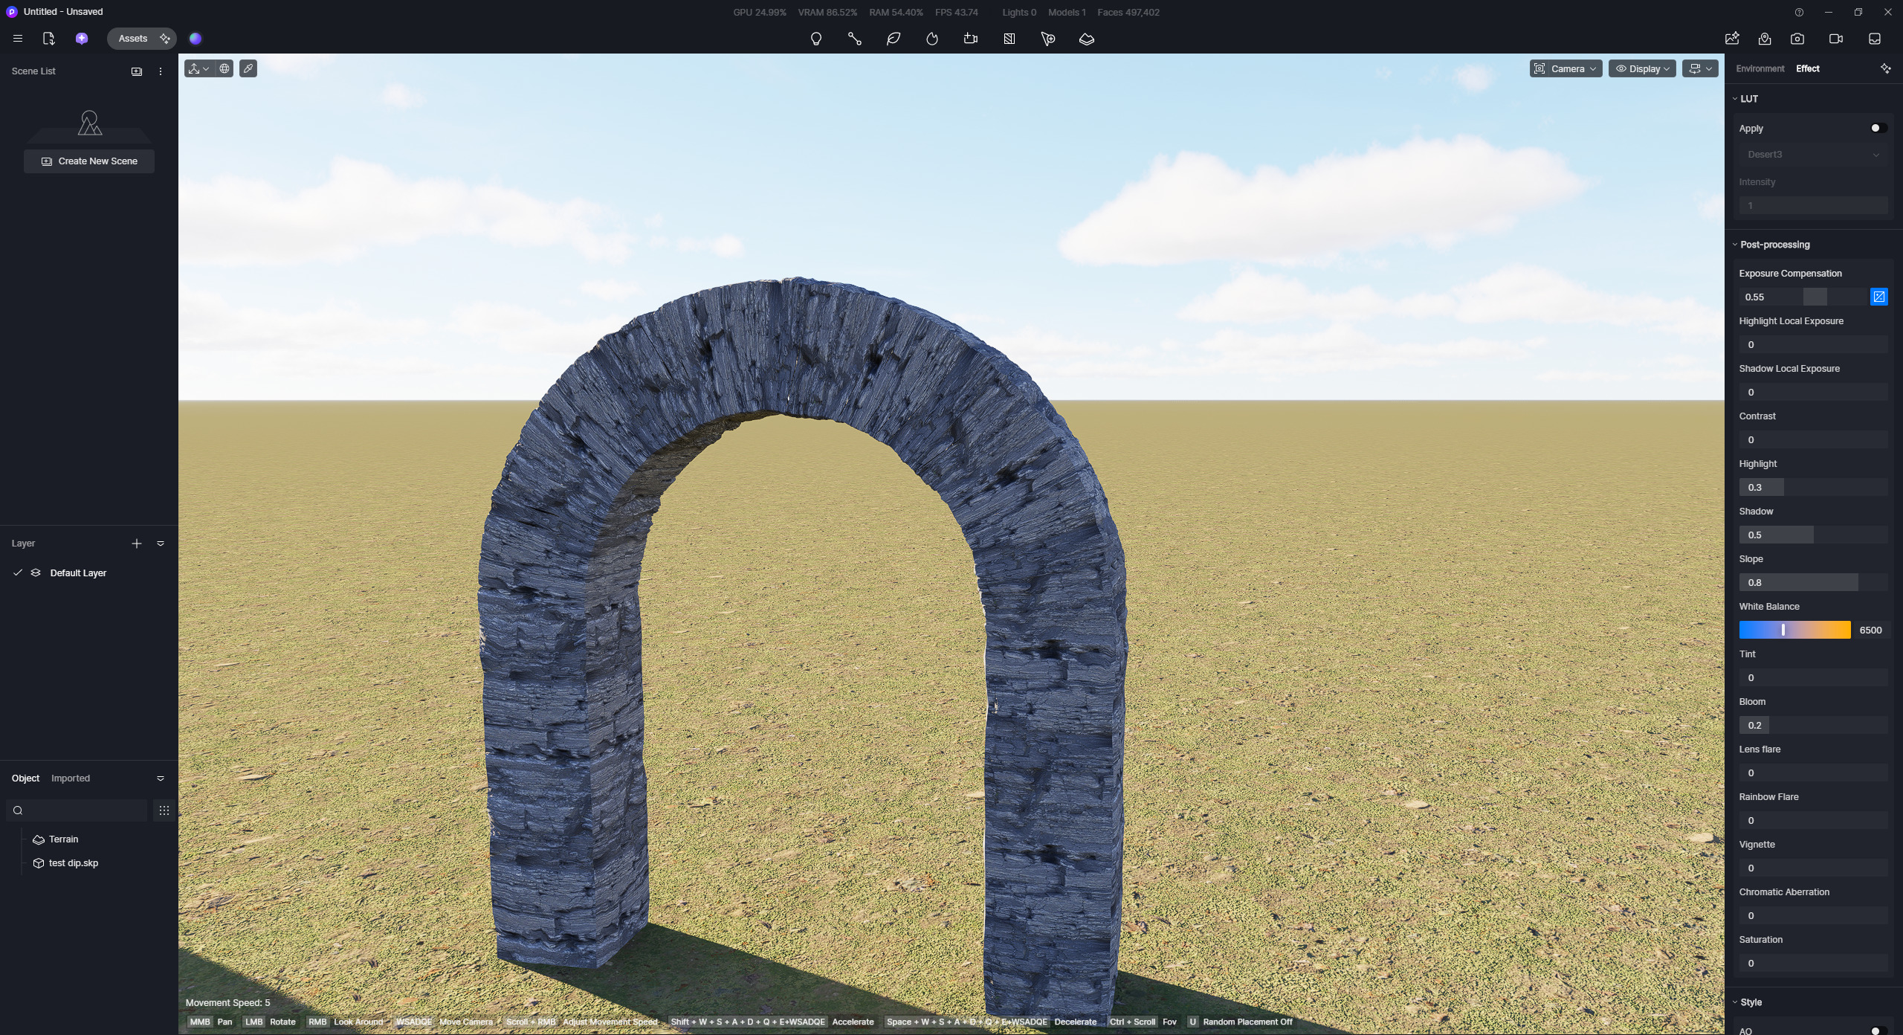Toggle Default Layer checkmark visibility
Viewport: 1903px width, 1035px height.
(18, 573)
